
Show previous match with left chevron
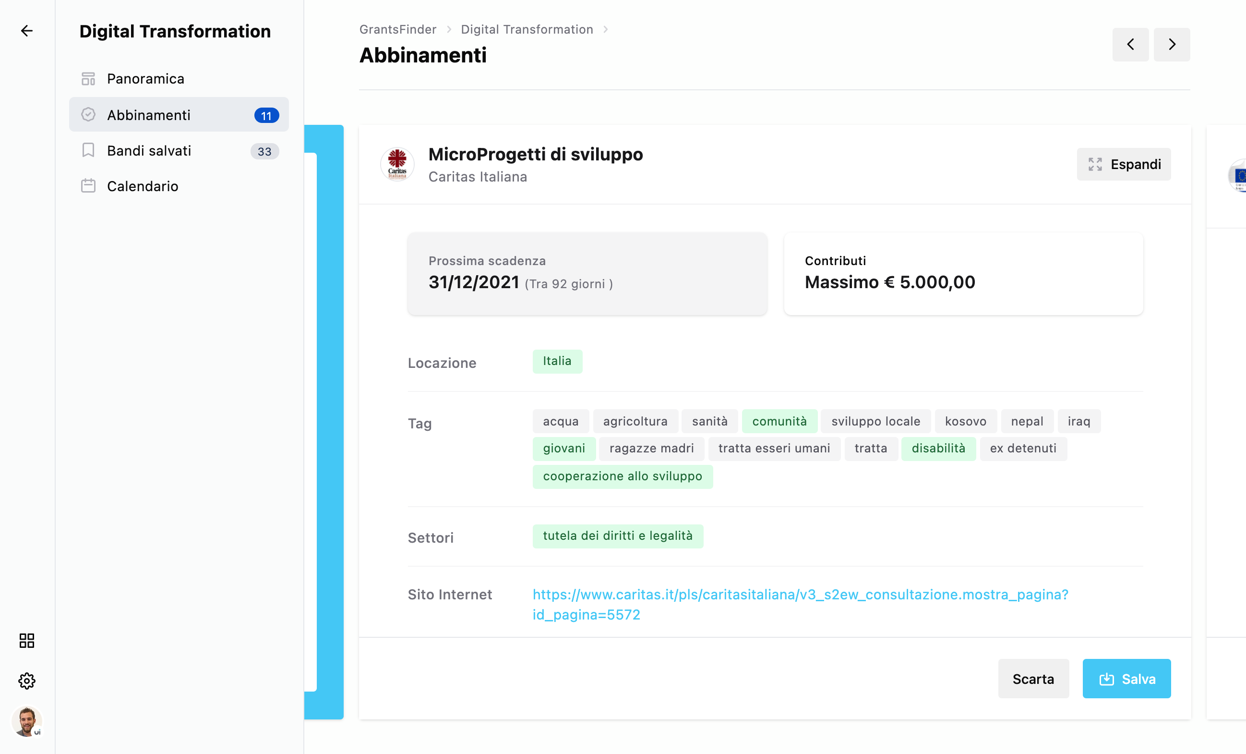1131,45
